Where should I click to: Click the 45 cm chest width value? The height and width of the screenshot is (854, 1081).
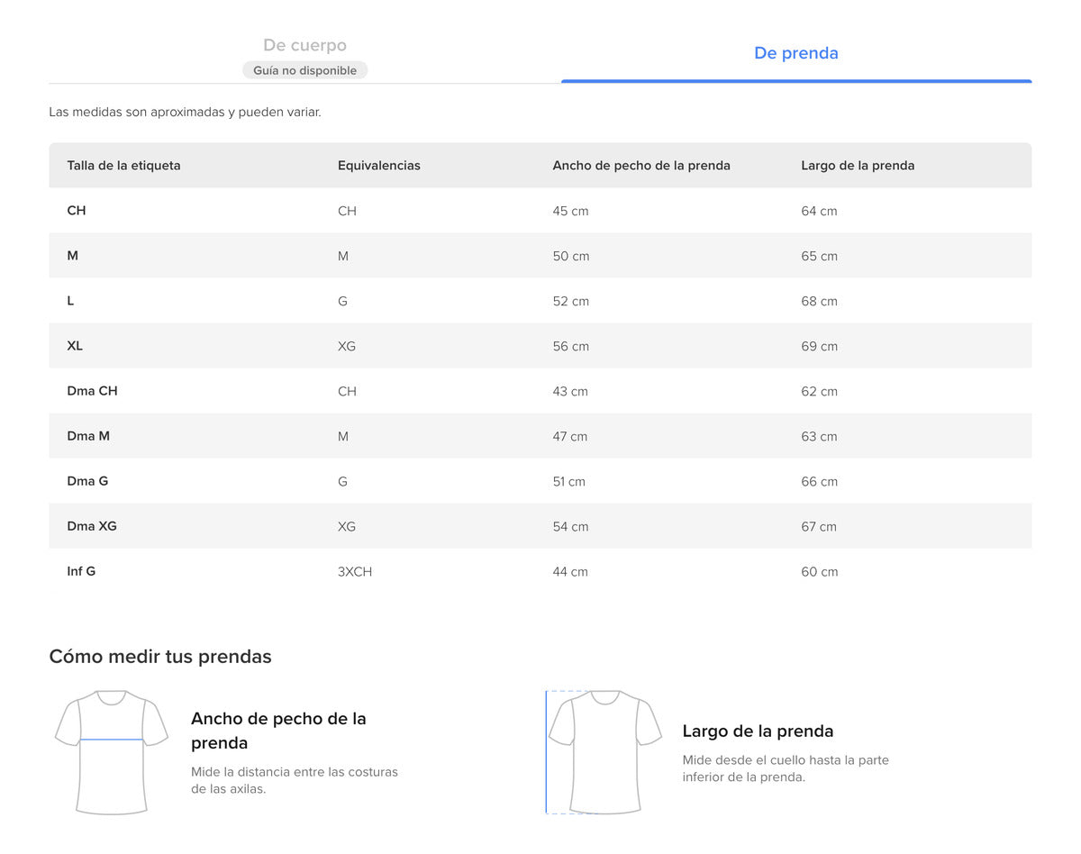coord(570,211)
